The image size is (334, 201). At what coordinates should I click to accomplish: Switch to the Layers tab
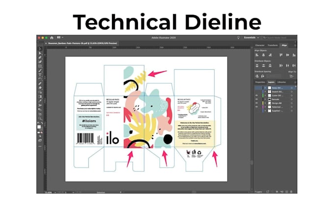pos(271,82)
